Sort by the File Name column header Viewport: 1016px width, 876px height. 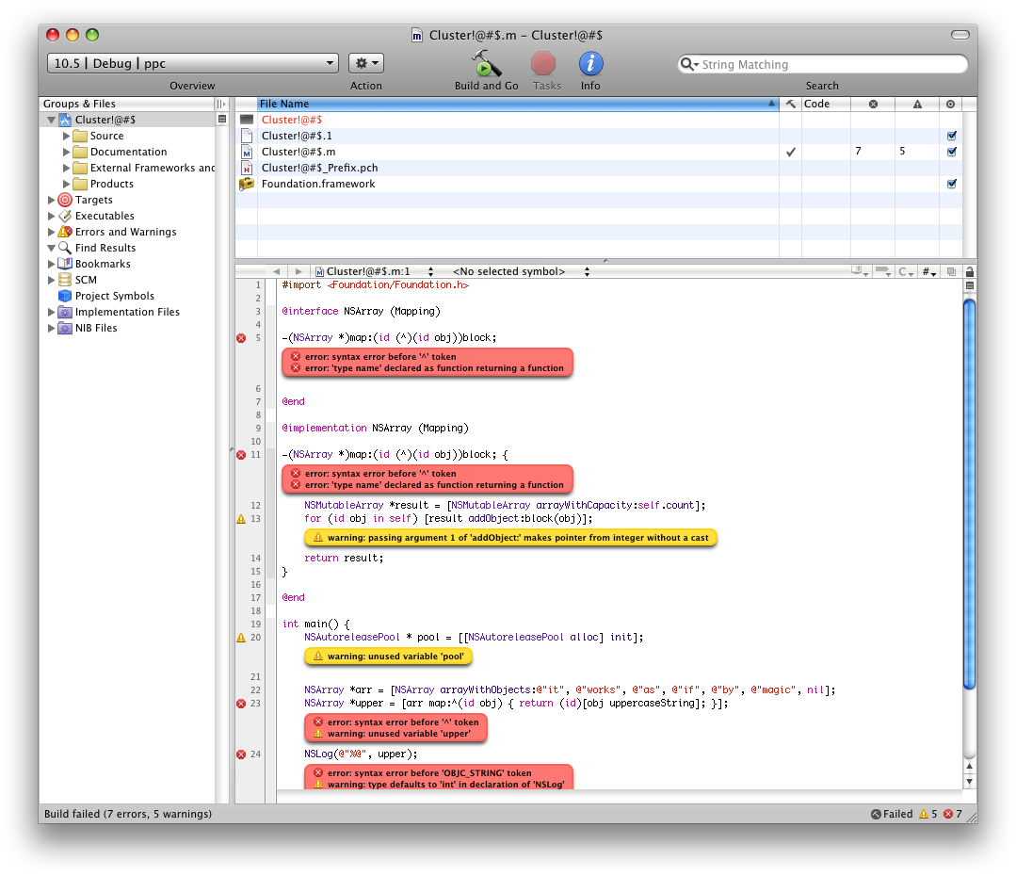click(518, 104)
